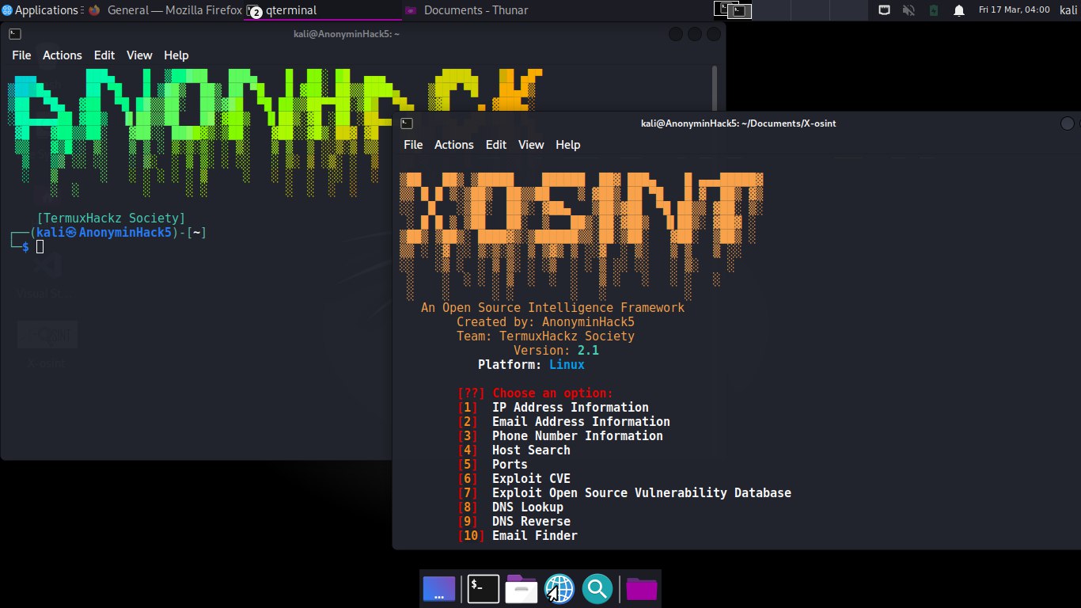Switch to Documents Thunar taskbar window
Image resolution: width=1081 pixels, height=608 pixels.
click(475, 10)
